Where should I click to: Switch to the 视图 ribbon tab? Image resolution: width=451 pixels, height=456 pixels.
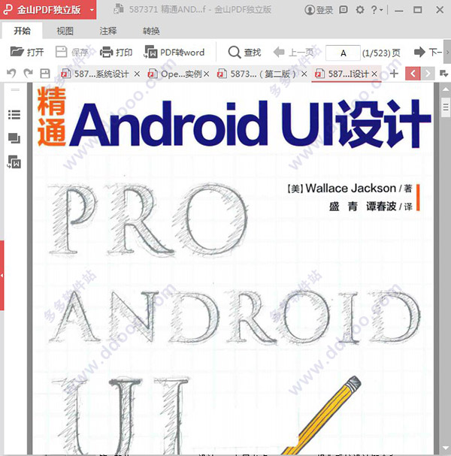pyautogui.click(x=65, y=31)
